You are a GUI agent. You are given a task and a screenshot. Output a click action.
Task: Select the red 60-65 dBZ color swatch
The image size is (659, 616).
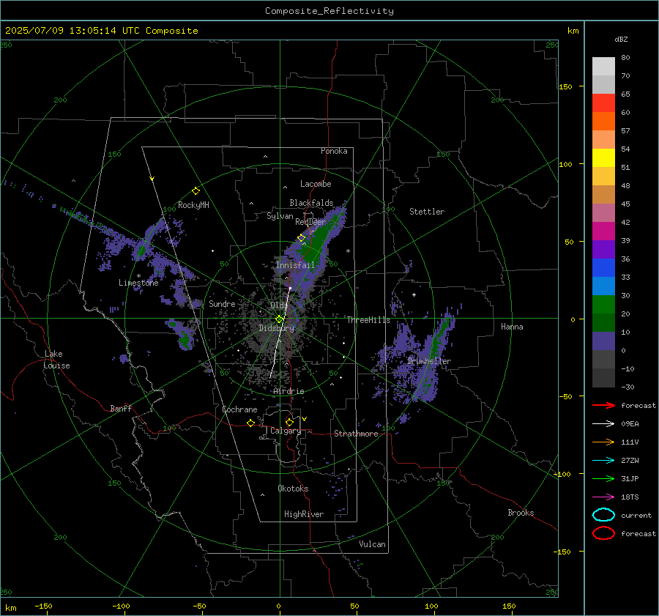(603, 103)
